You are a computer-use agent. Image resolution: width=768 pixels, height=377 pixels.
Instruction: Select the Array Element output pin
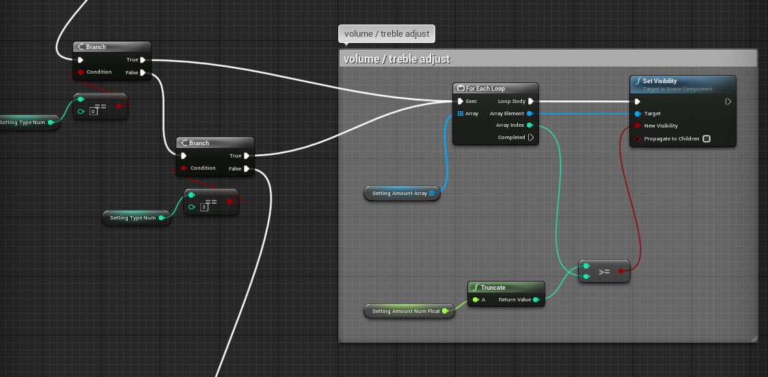530,113
